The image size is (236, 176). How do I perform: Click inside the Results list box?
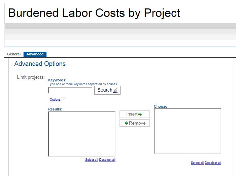pos(82,134)
